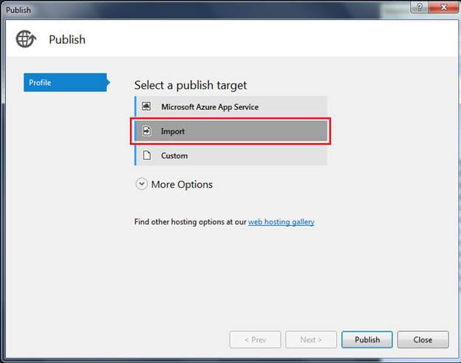Click the 'Find other hosting options' text
The height and width of the screenshot is (363, 461).
click(190, 222)
